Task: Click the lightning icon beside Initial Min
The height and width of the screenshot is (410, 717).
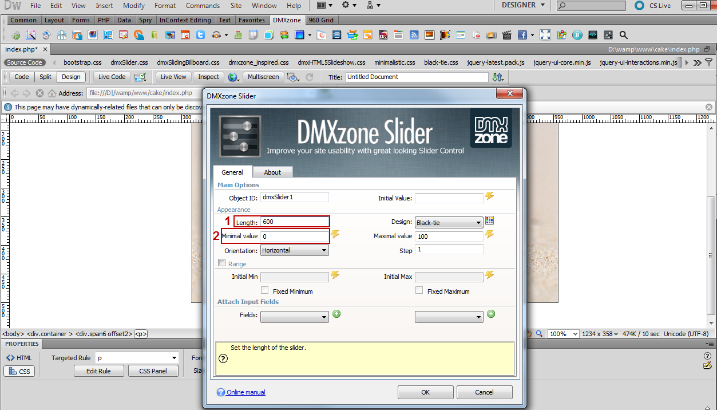Action: pos(335,275)
